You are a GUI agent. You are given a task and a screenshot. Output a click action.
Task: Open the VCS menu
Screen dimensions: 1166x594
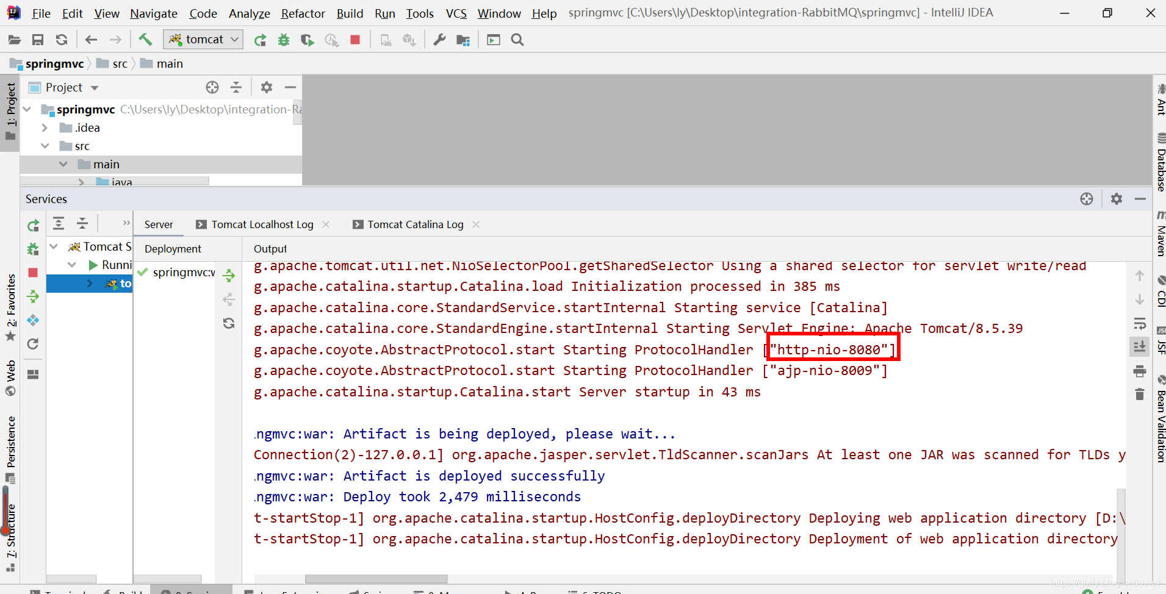click(x=456, y=13)
